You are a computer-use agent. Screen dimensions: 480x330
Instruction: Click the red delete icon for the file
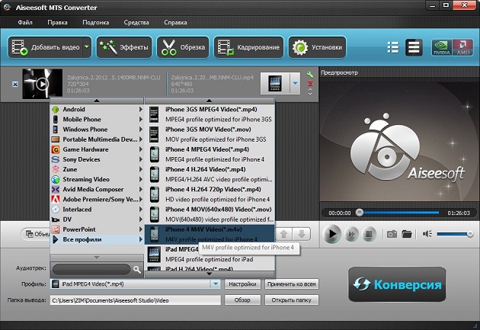click(x=310, y=83)
